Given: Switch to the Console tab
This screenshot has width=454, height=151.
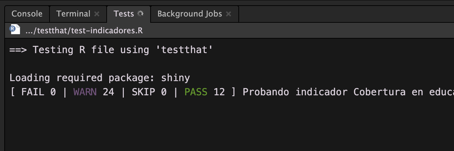Looking at the screenshot, I should (x=27, y=14).
